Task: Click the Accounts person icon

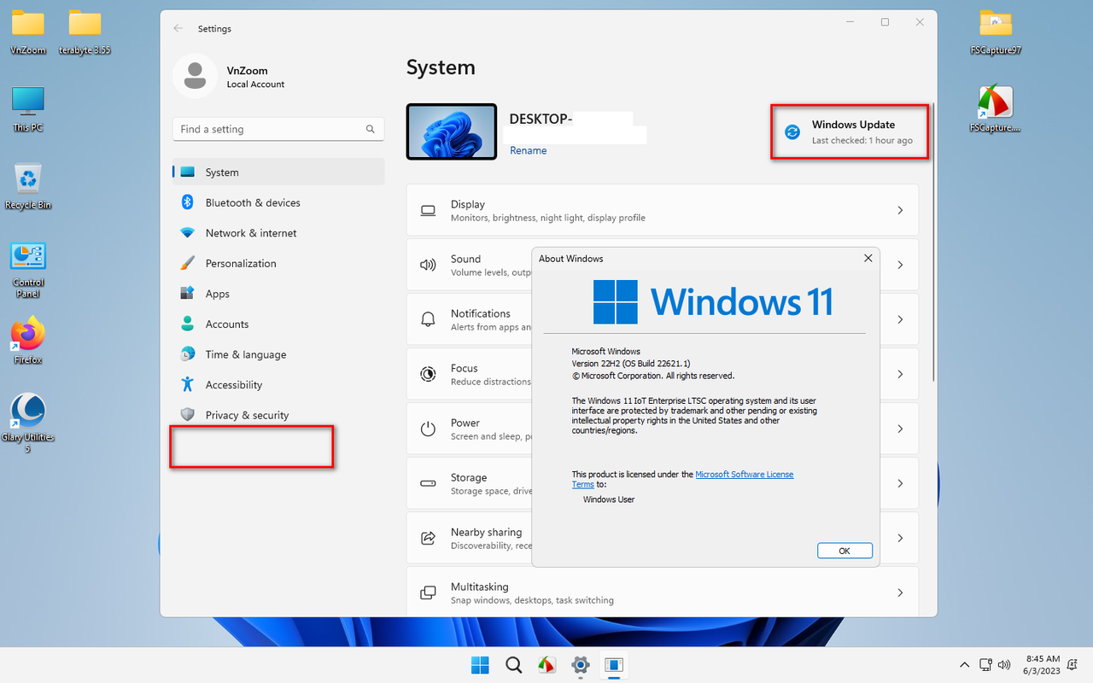Action: [188, 324]
